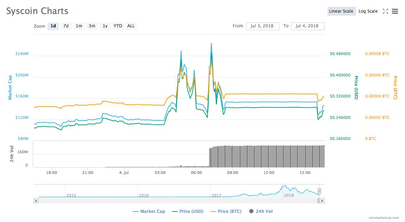Click the 15:00 time axis label
405x222 pixels.
click(x=305, y=173)
